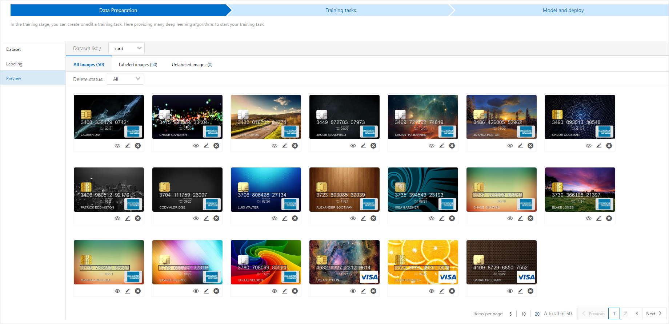Image resolution: width=669 pixels, height=324 pixels.
Task: Switch to Unlabeled images (0) tab
Action: 192,64
